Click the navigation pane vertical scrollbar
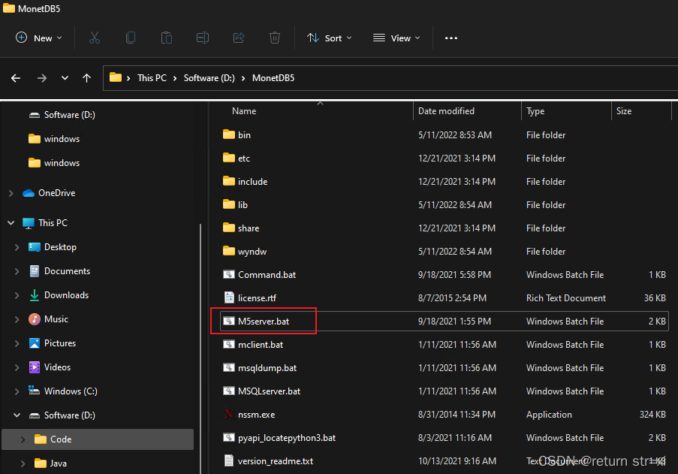The height and width of the screenshot is (474, 678). (x=200, y=349)
